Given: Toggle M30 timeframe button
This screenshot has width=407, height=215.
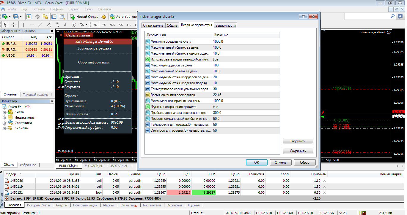Looking at the screenshot, I should pyautogui.click(x=120, y=25).
